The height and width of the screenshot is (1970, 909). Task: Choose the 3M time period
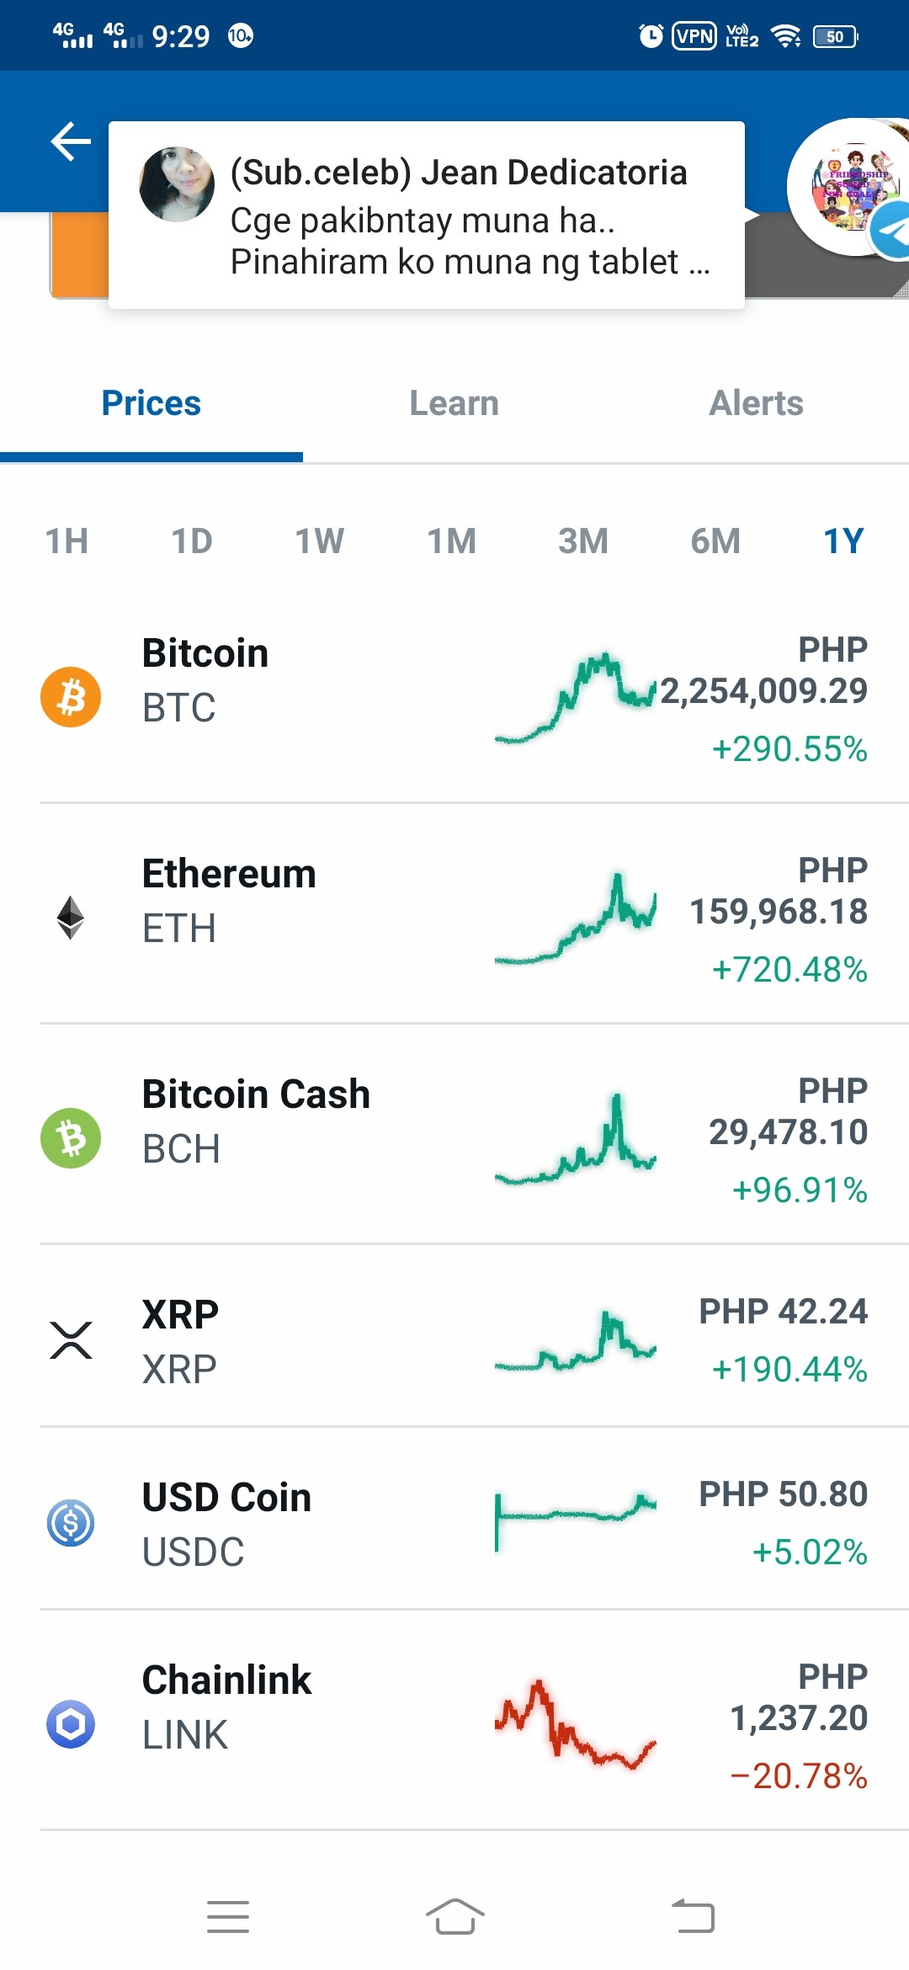[583, 540]
